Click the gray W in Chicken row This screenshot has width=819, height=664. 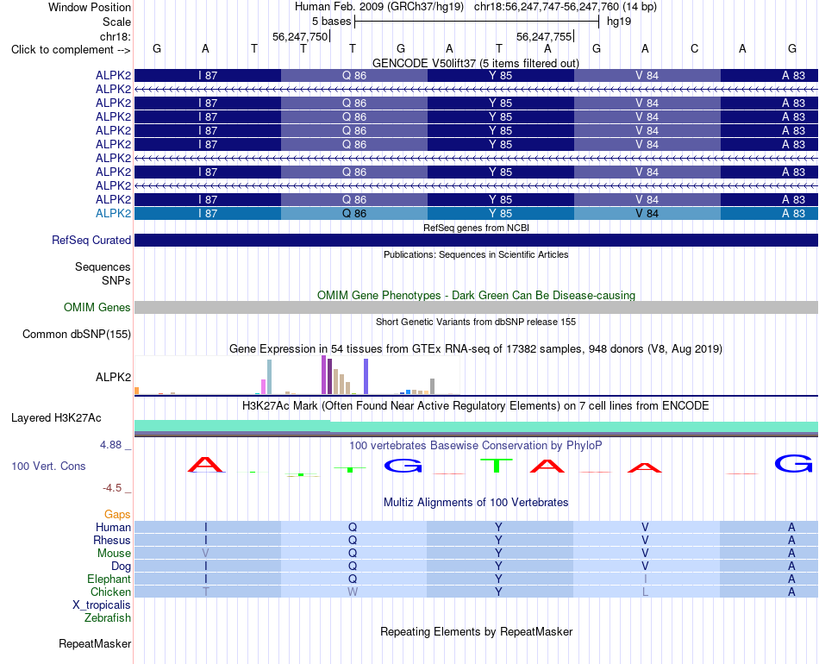click(x=353, y=592)
